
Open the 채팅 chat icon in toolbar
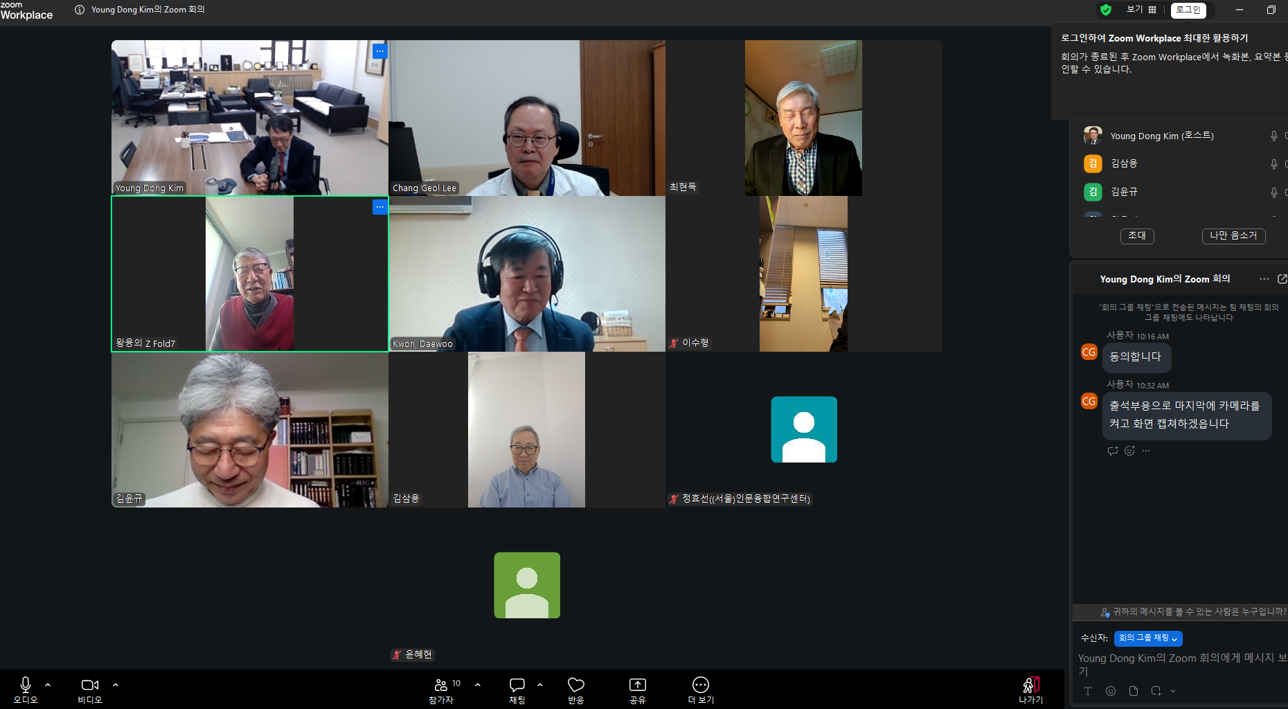coord(517,689)
